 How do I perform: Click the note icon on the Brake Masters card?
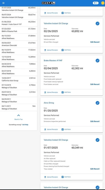click(62, 92)
